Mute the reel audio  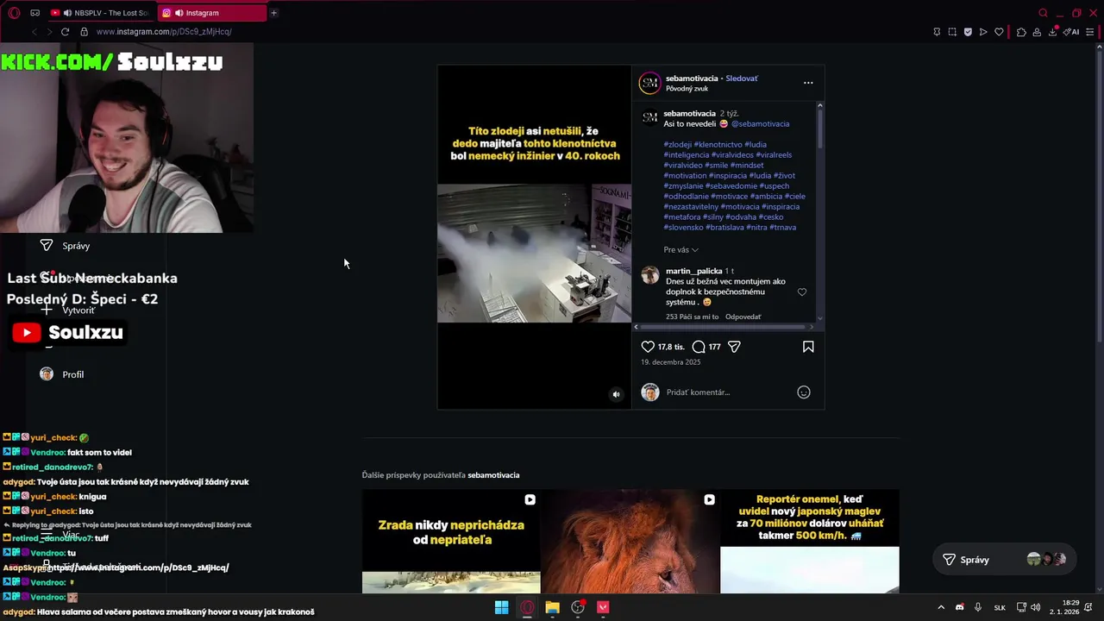pos(616,394)
